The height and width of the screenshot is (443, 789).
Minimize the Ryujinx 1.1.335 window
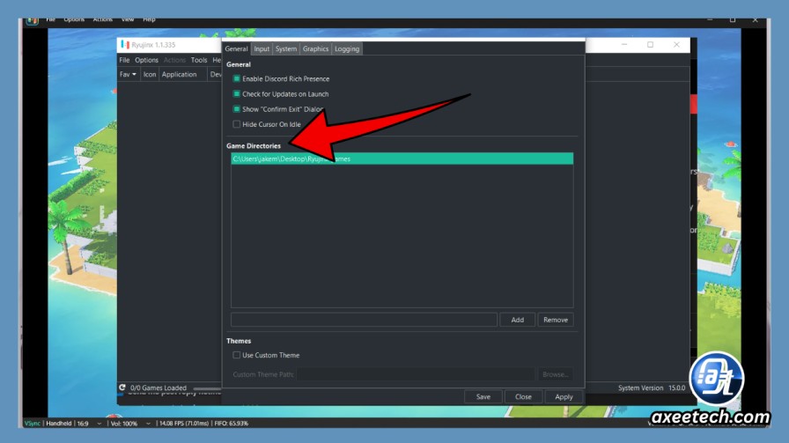click(624, 45)
